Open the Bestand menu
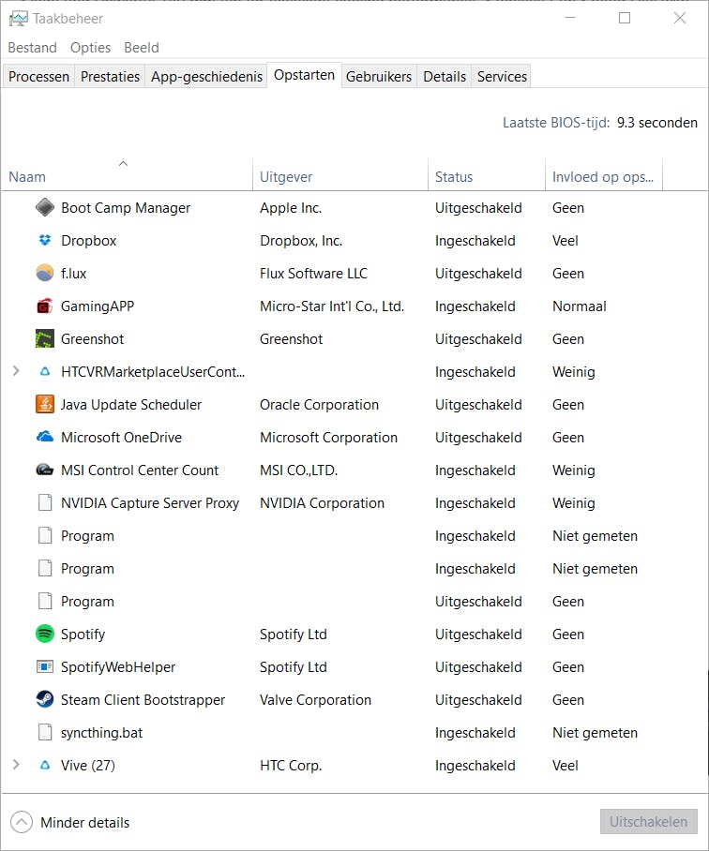 coord(32,48)
